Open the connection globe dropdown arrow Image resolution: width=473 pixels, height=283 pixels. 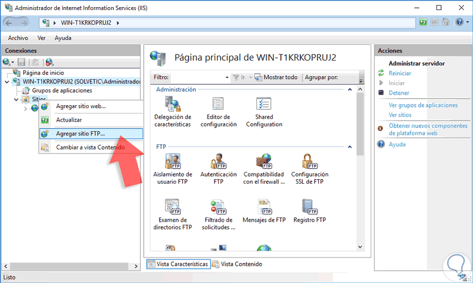pyautogui.click(x=12, y=63)
